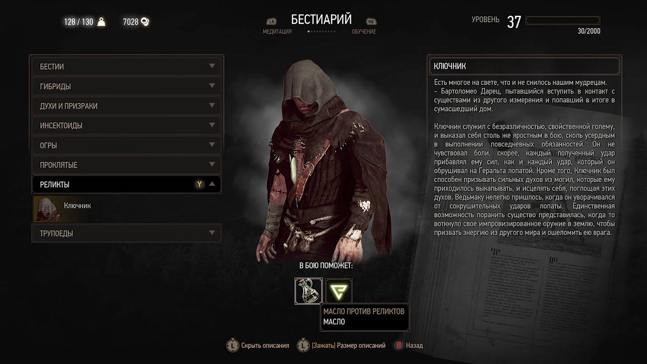This screenshot has height=364, width=647.
Task: Click the red B button icon for Назад
Action: click(399, 345)
